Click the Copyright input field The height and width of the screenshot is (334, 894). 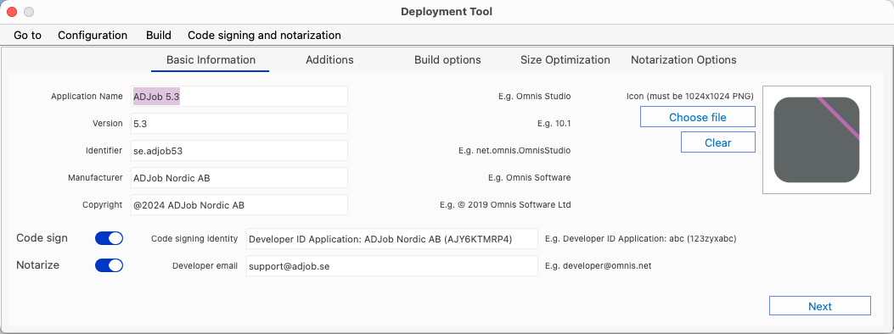pyautogui.click(x=239, y=205)
